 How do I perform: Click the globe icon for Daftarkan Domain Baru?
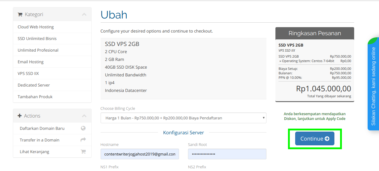[83, 128]
